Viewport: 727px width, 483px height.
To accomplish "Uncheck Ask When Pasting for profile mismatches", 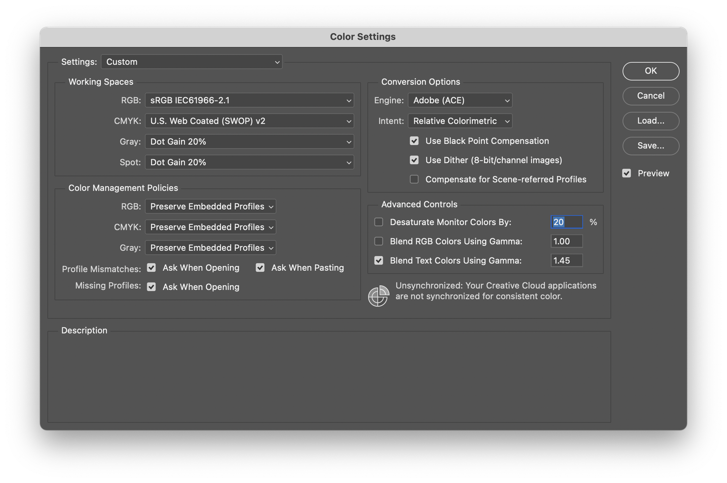I will [x=260, y=268].
